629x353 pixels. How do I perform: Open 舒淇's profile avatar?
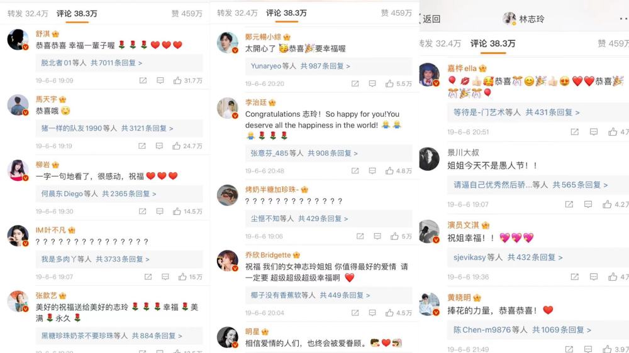point(18,40)
